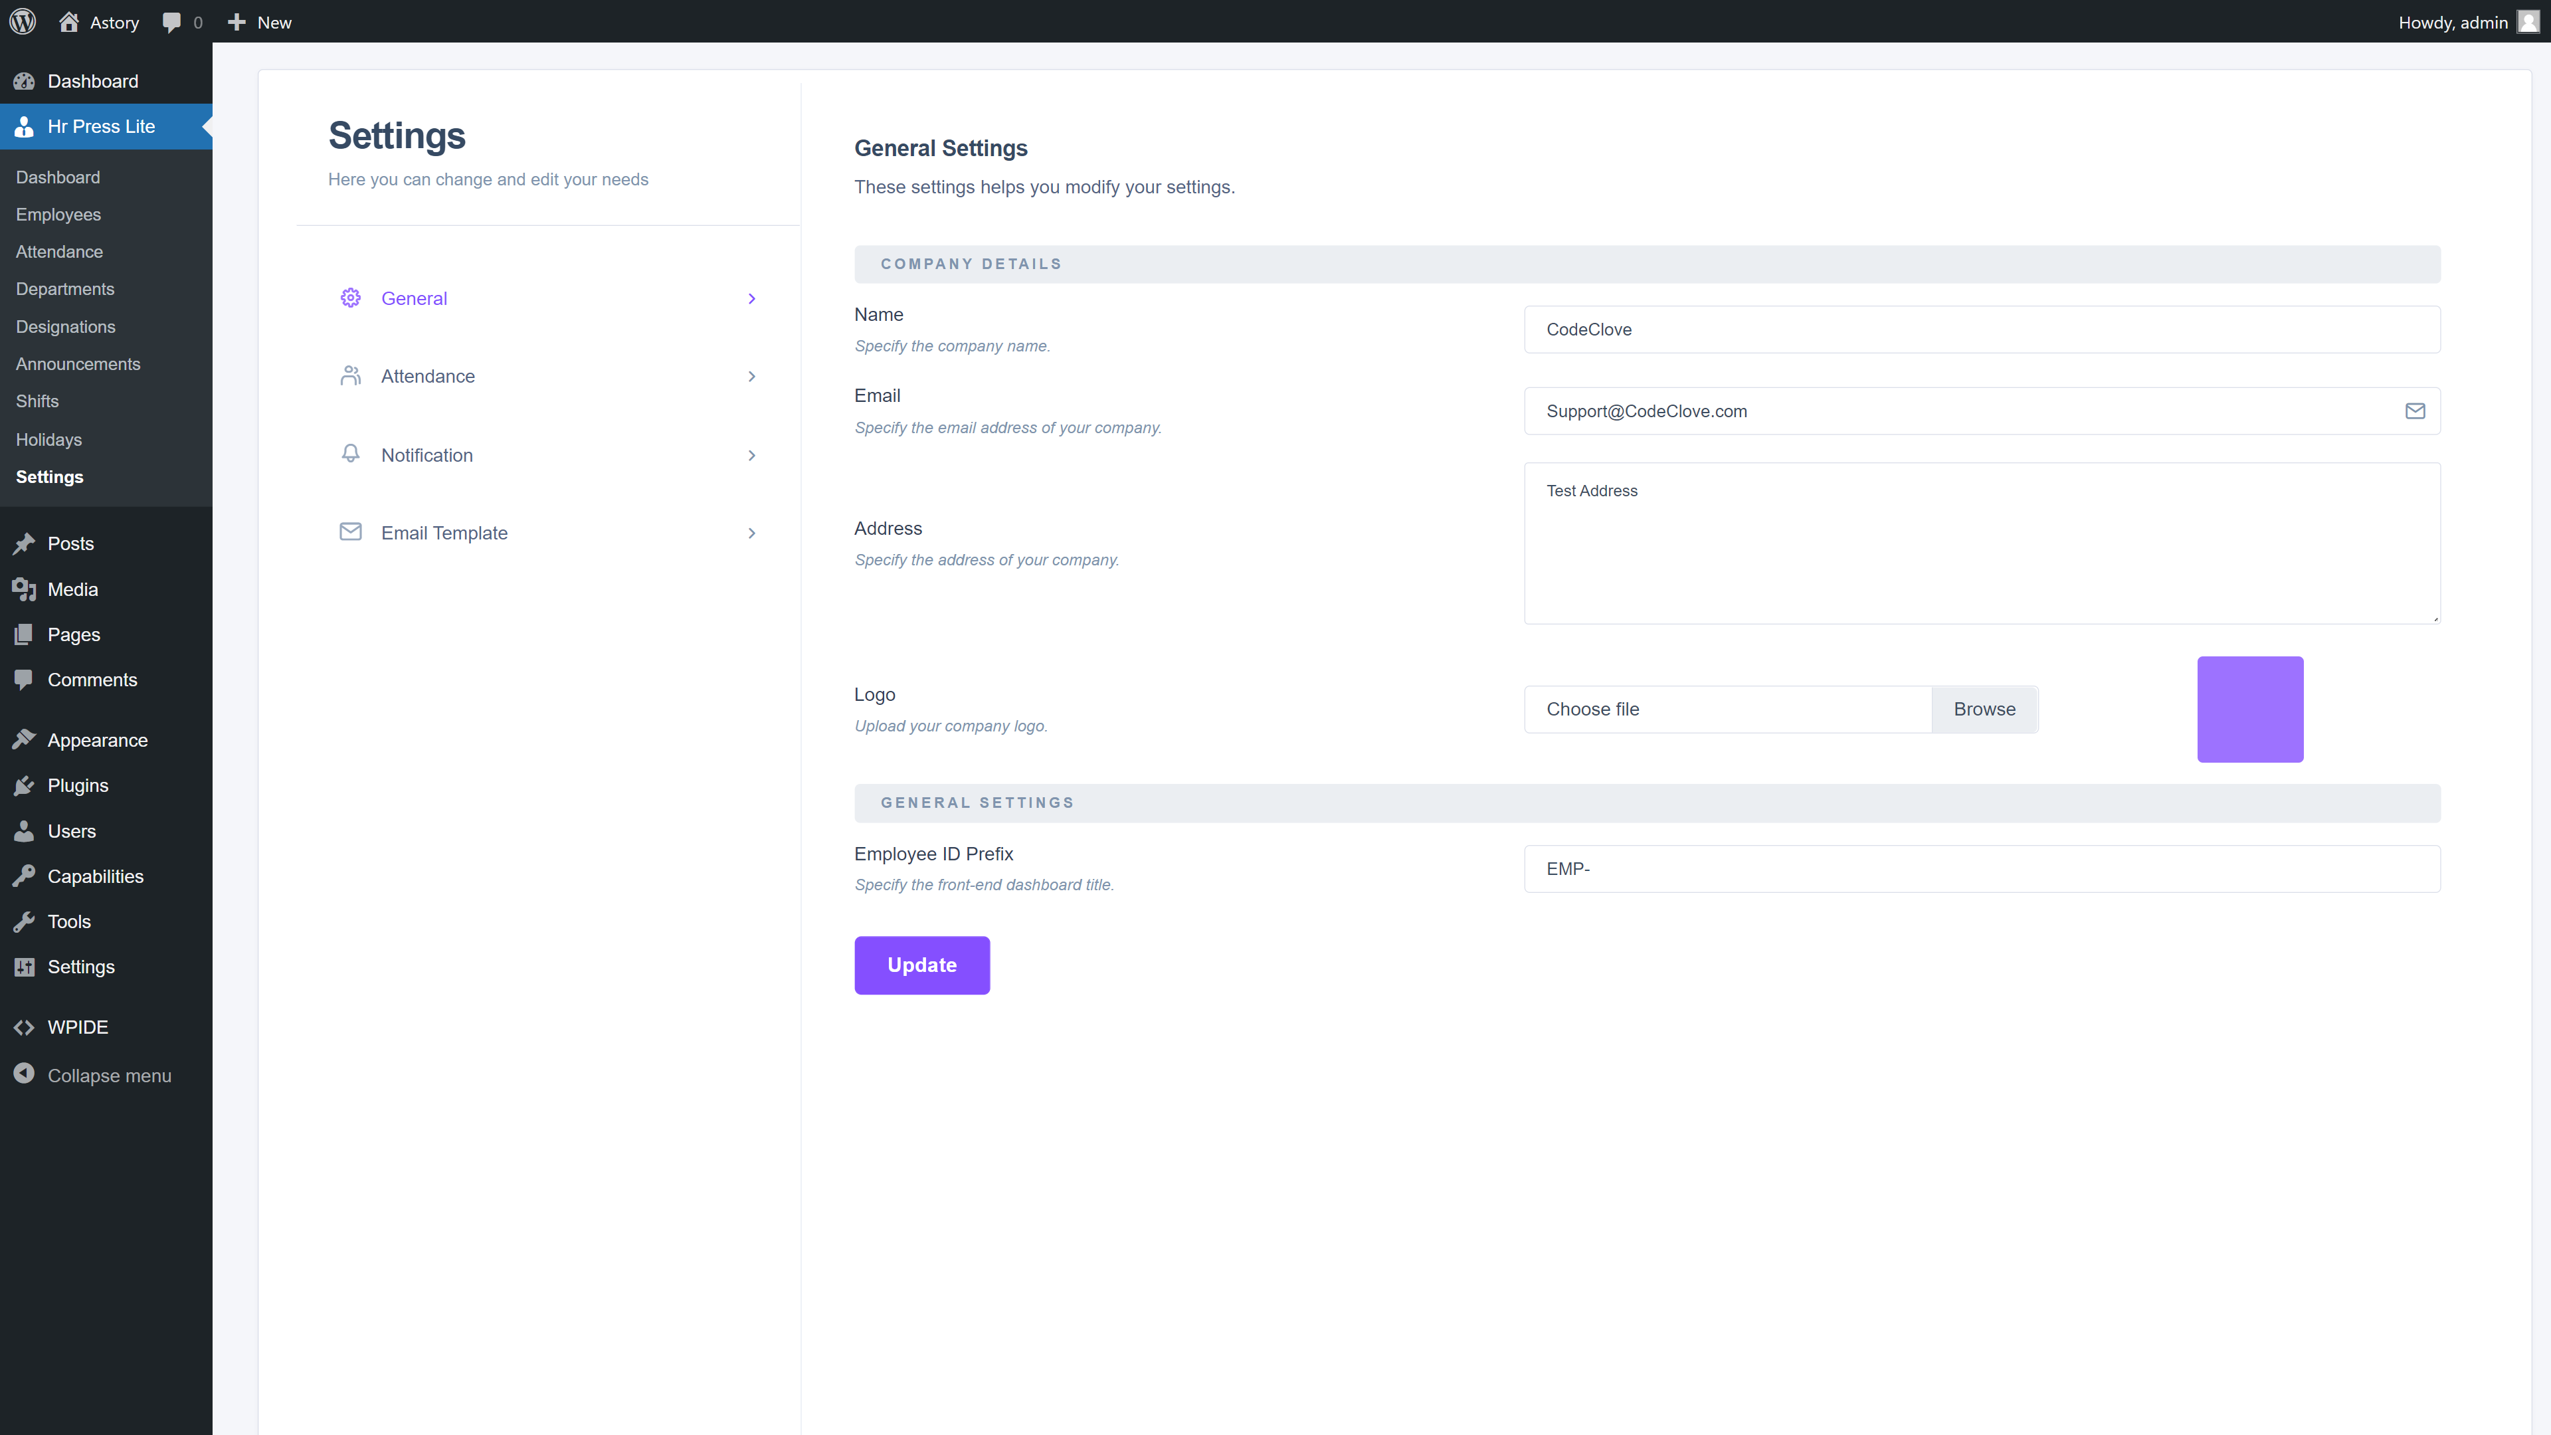2551x1435 pixels.
Task: Click the Employee ID Prefix field
Action: click(1982, 868)
